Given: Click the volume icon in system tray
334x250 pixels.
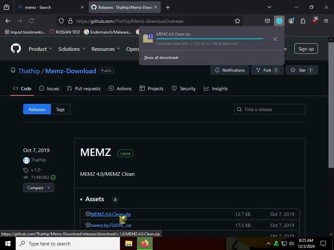Looking at the screenshot, I should [292, 243].
